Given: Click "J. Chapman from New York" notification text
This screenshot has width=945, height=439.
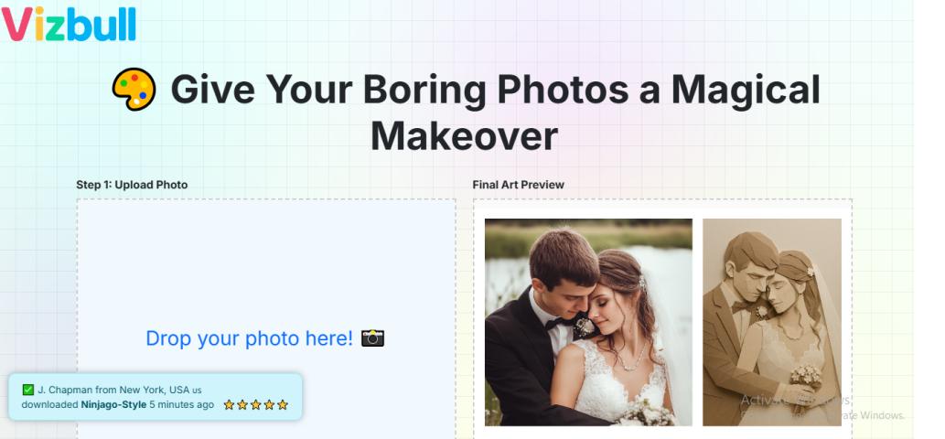Looking at the screenshot, I should tap(102, 390).
